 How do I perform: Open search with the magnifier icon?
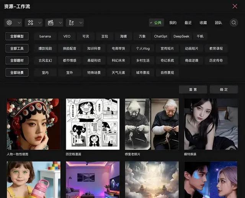(x=234, y=23)
